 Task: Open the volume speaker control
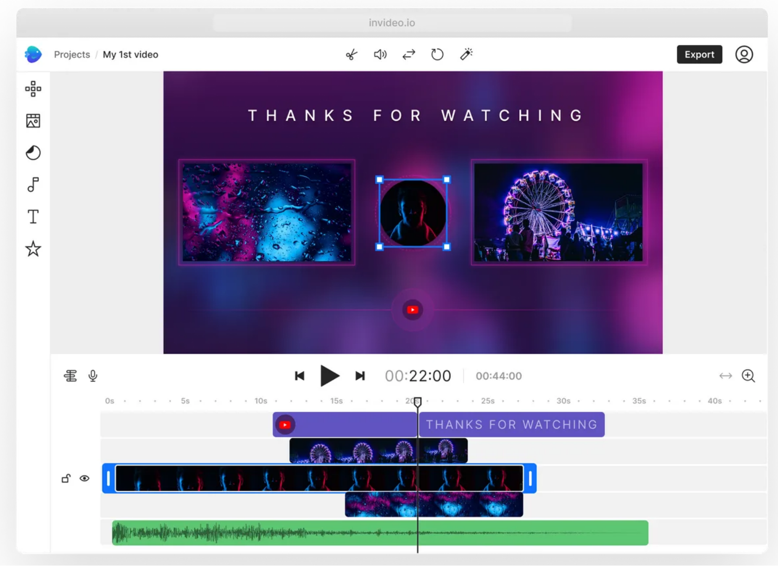(x=380, y=55)
